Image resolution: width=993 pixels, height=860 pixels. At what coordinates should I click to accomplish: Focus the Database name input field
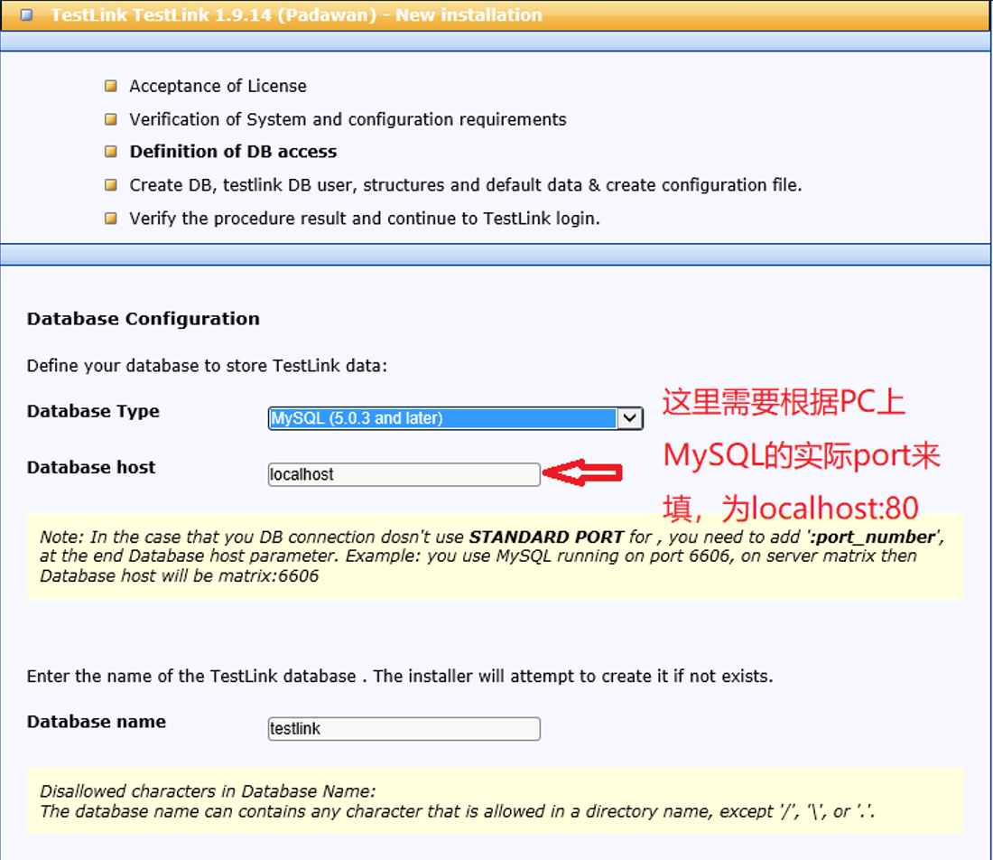(404, 729)
